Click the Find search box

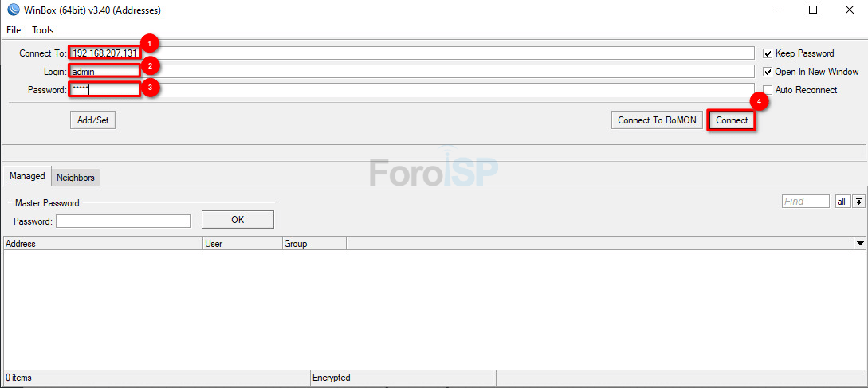pyautogui.click(x=805, y=202)
